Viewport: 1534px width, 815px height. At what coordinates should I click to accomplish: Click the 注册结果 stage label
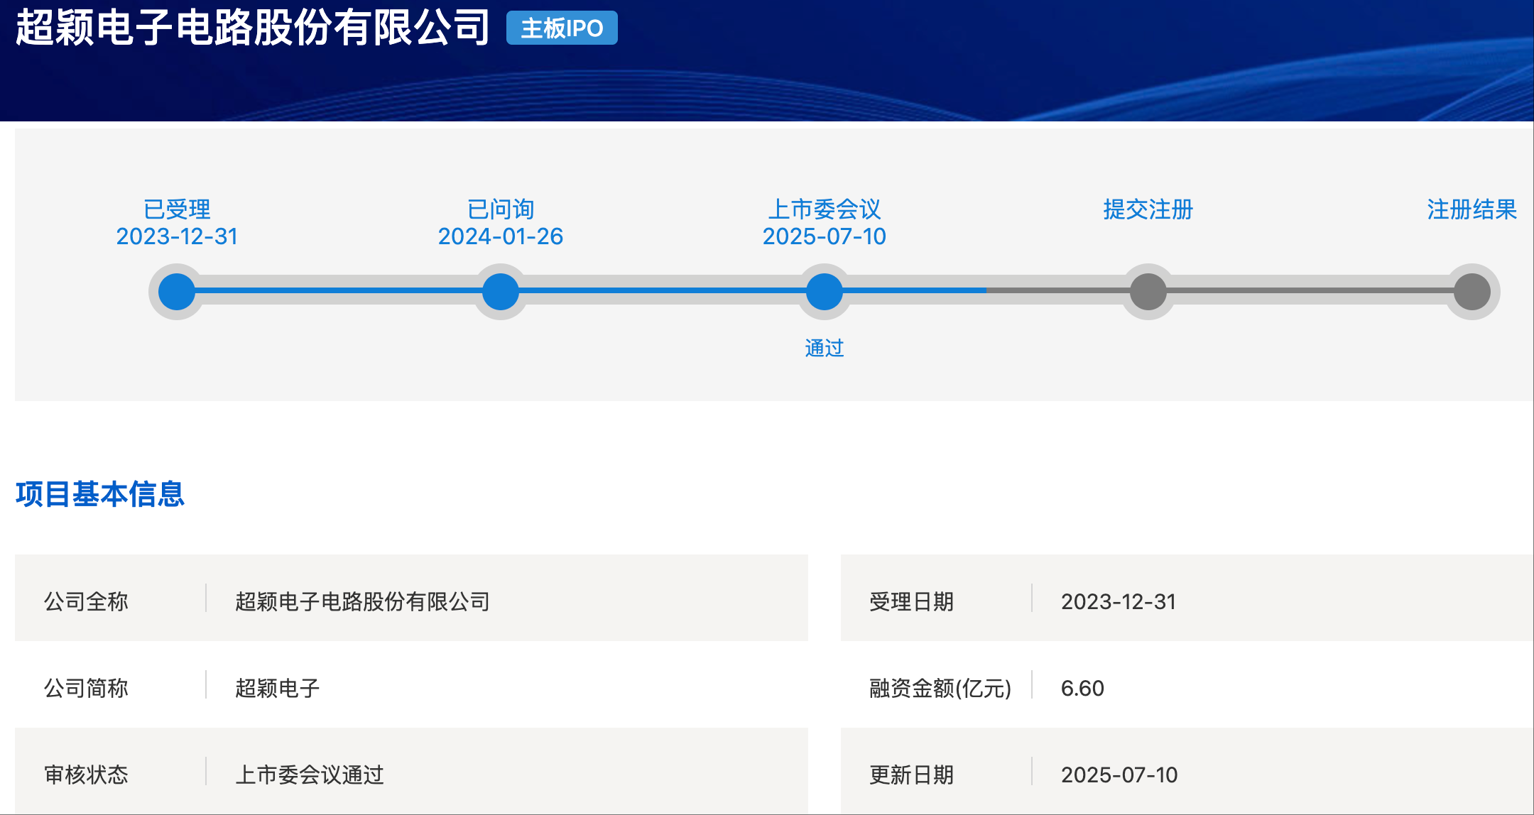pos(1472,209)
